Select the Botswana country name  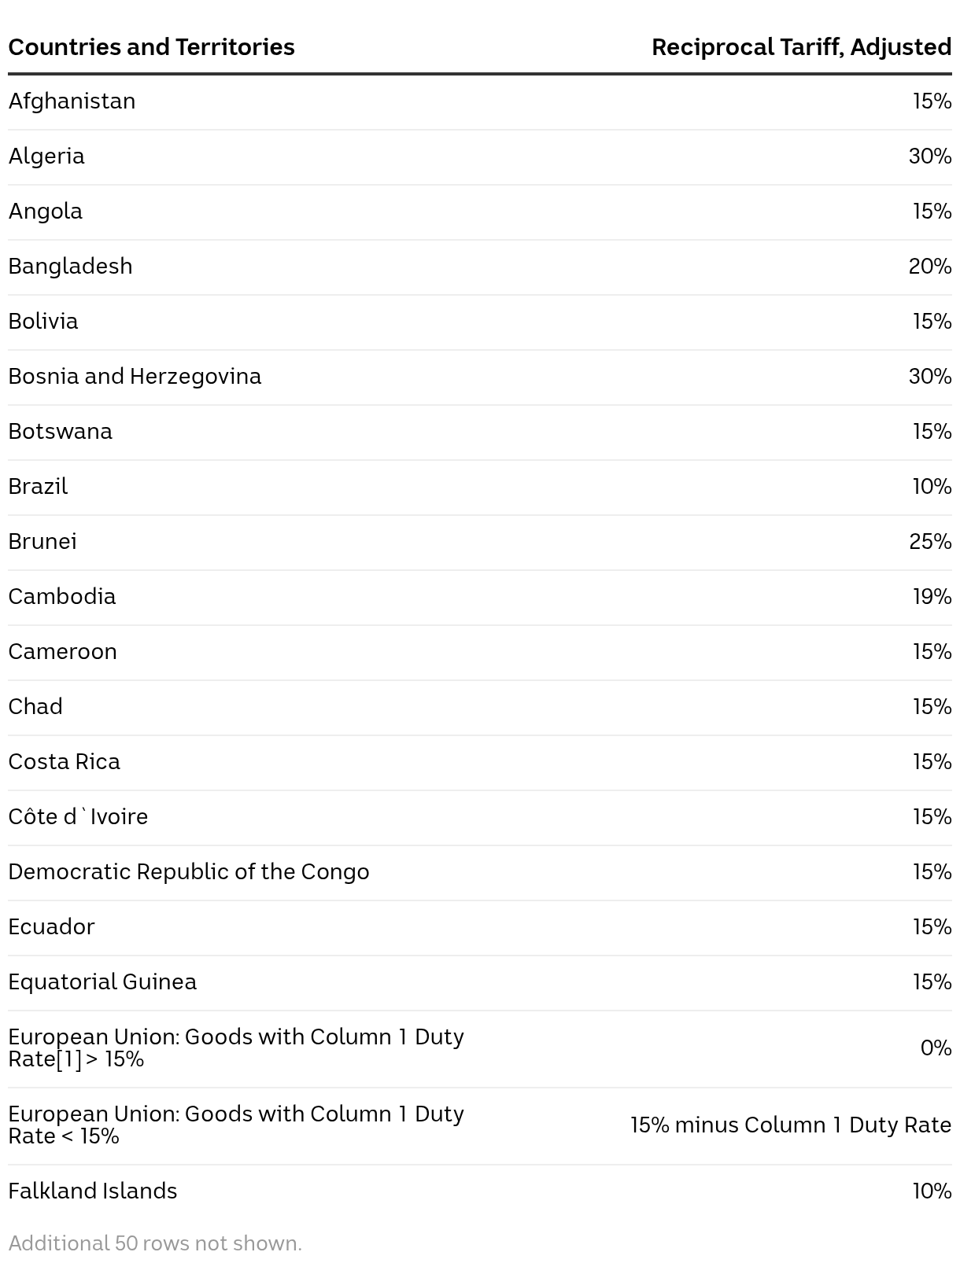pyautogui.click(x=61, y=432)
